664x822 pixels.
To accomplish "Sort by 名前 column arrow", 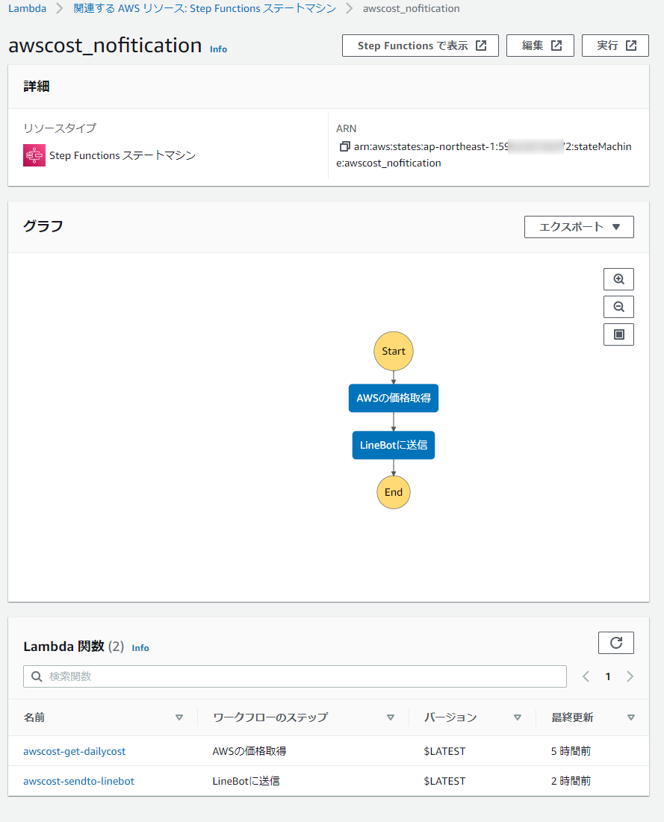I will click(x=179, y=717).
